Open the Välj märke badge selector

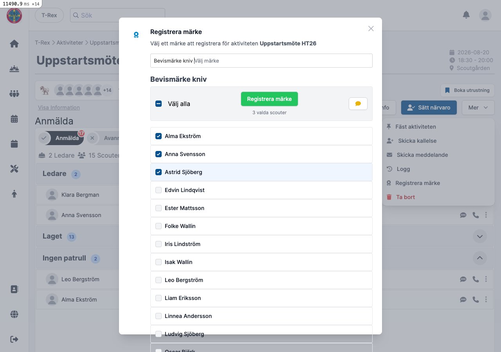[261, 61]
